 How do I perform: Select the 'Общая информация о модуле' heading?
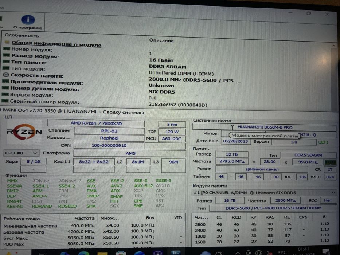point(56,44)
